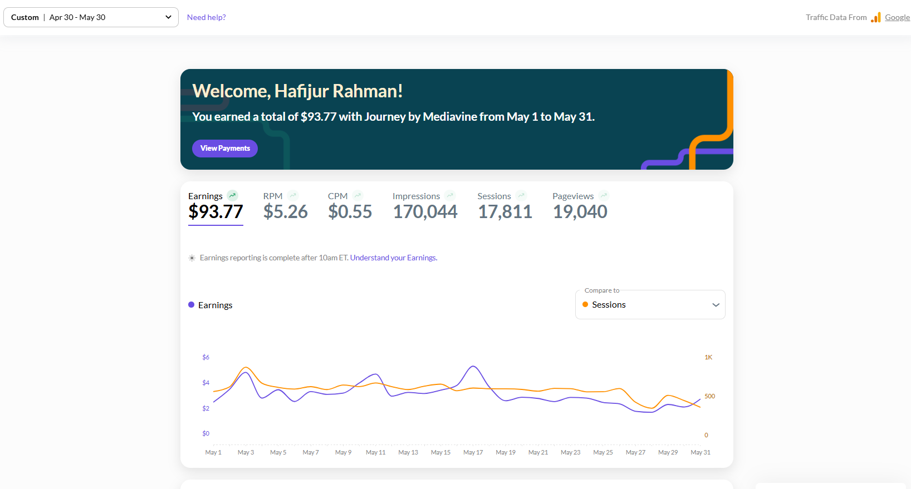This screenshot has width=911, height=489.
Task: Select the CPM metric tab
Action: [350, 206]
